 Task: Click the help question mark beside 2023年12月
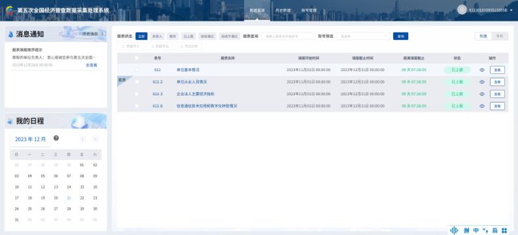56,138
